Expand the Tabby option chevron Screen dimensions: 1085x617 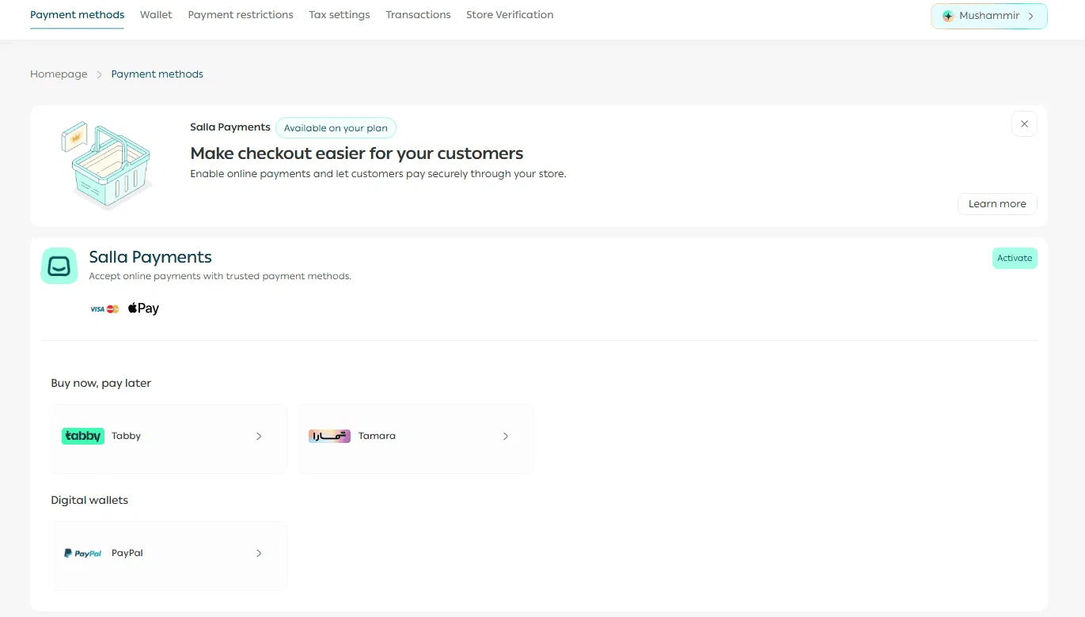pyautogui.click(x=259, y=436)
